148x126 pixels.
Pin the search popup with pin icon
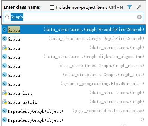click(139, 7)
